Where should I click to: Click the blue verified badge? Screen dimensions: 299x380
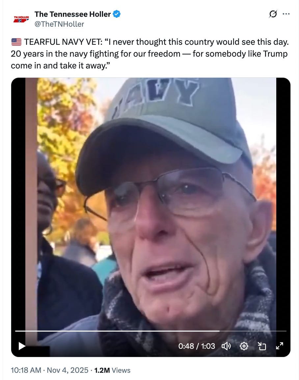tap(117, 14)
